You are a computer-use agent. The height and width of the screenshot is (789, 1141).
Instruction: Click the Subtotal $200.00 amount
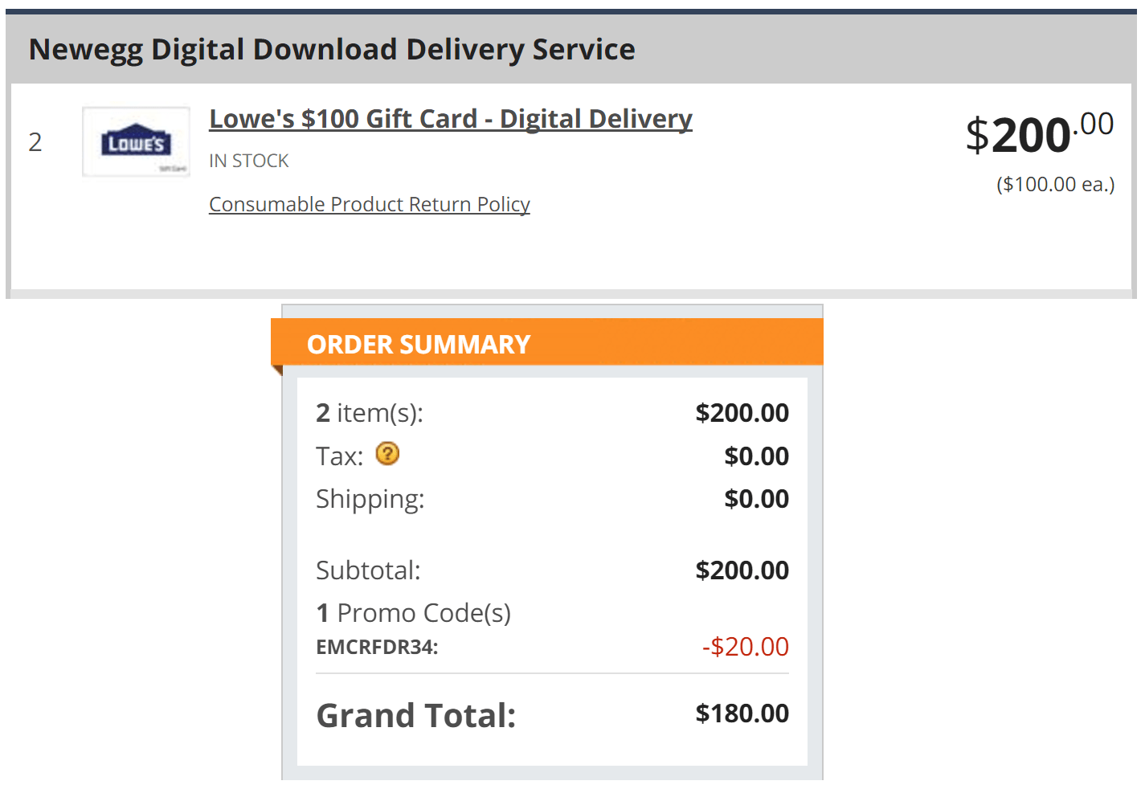pyautogui.click(x=742, y=570)
